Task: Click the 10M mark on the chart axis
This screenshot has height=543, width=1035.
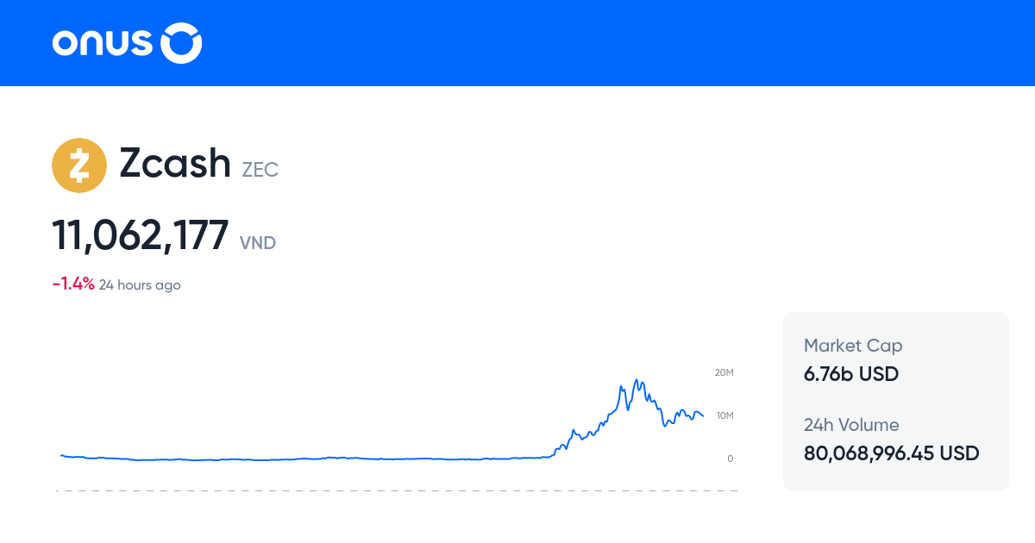Action: (724, 415)
